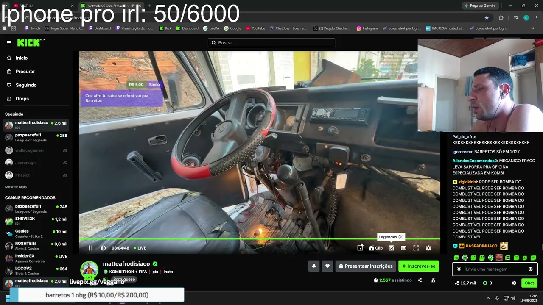The image size is (543, 305).
Task: Open the pop-out player icon
Action: click(x=360, y=248)
